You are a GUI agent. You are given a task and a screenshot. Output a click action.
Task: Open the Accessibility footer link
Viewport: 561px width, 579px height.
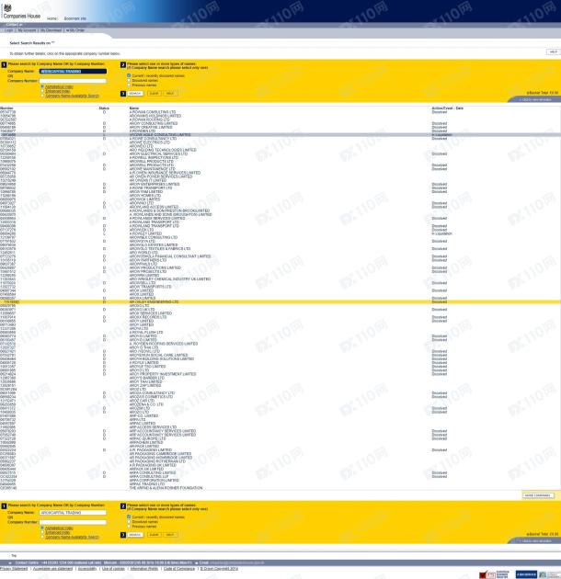87,569
